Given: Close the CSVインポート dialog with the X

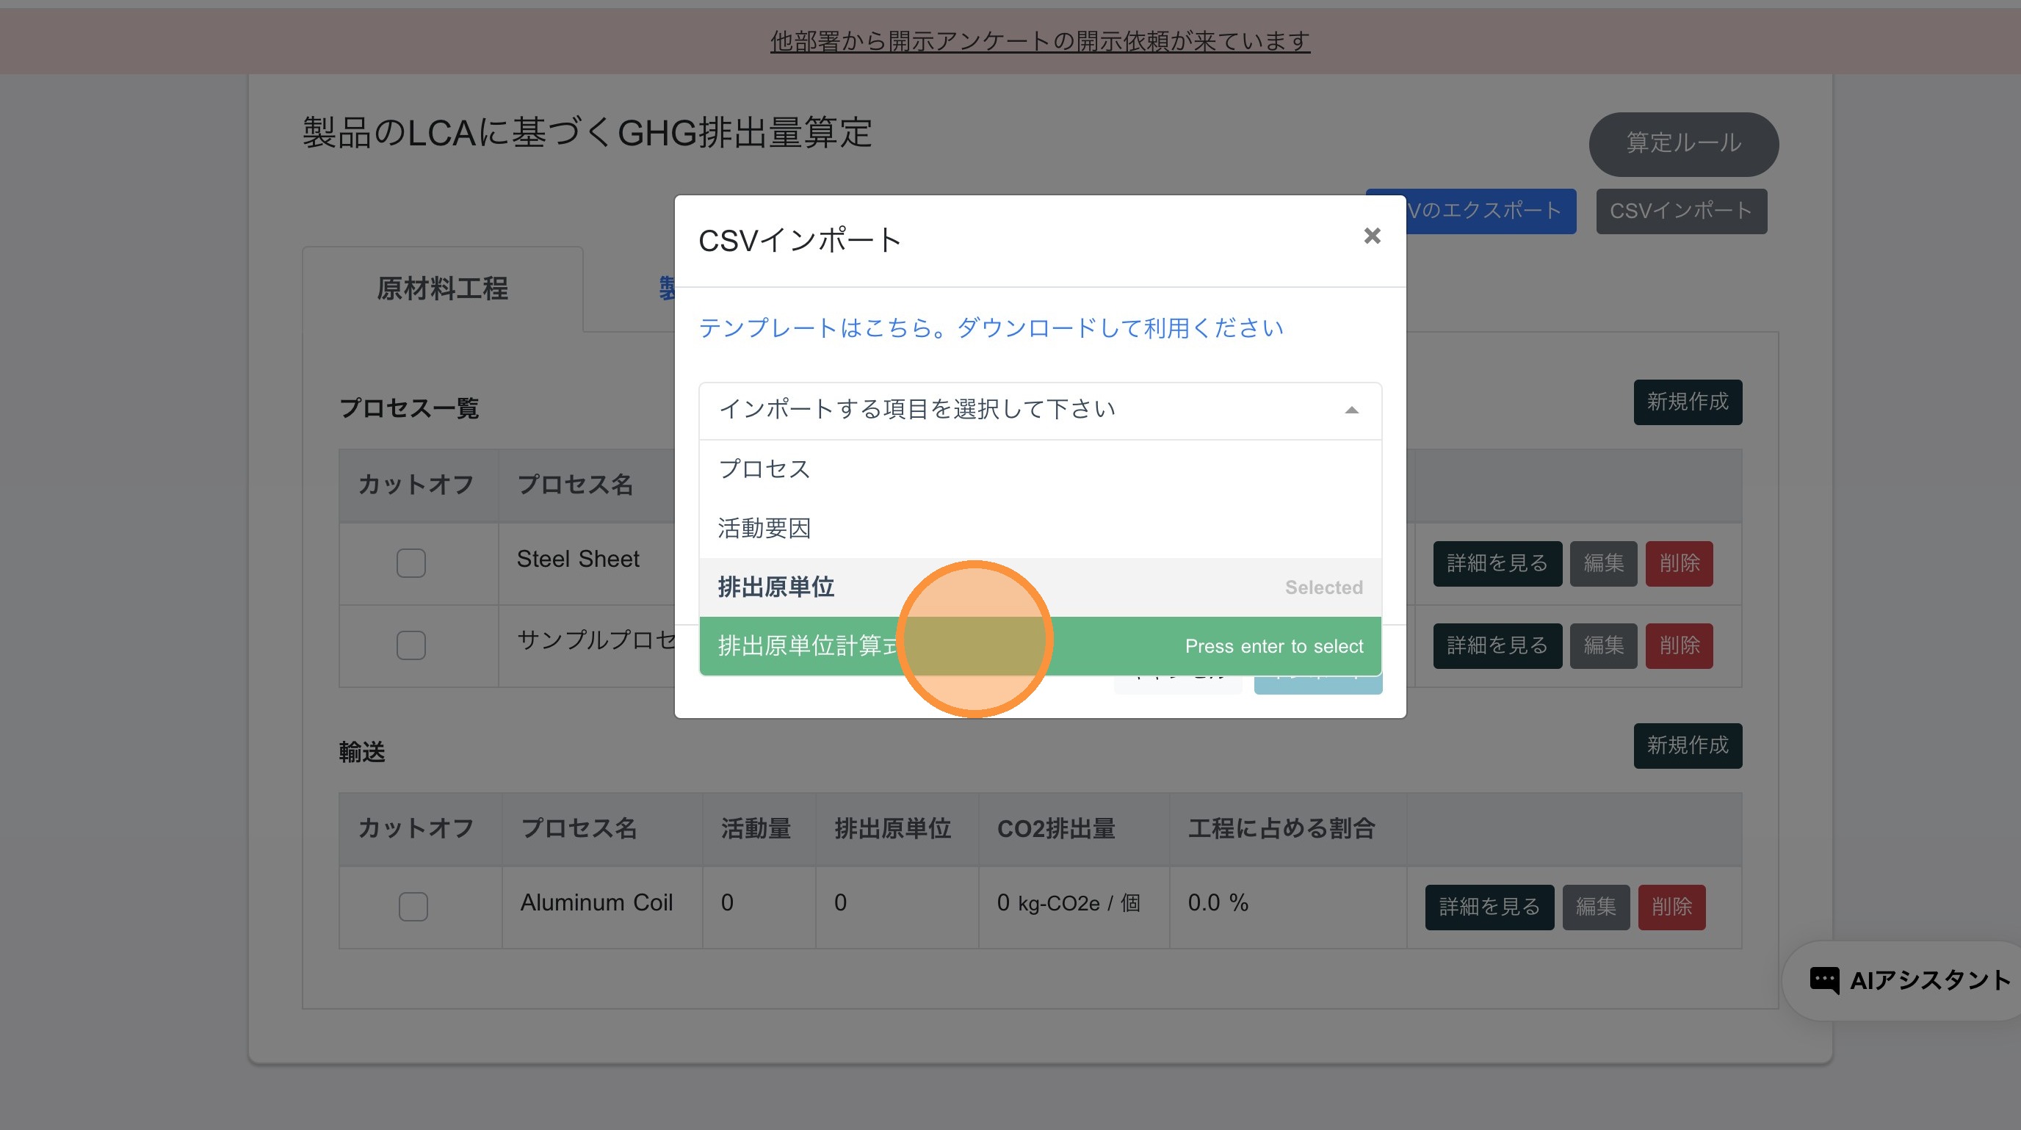Looking at the screenshot, I should click(1371, 236).
